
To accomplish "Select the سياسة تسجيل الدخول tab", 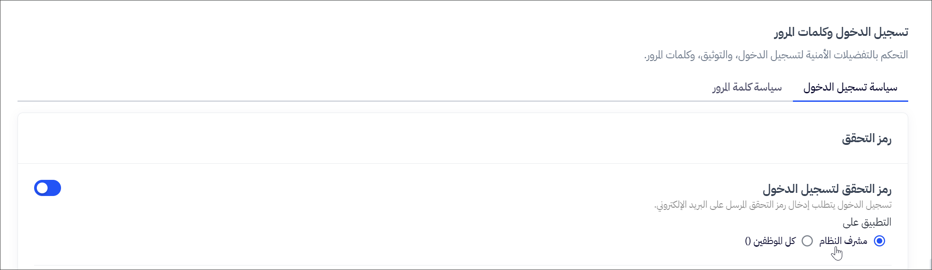I will click(x=850, y=87).
